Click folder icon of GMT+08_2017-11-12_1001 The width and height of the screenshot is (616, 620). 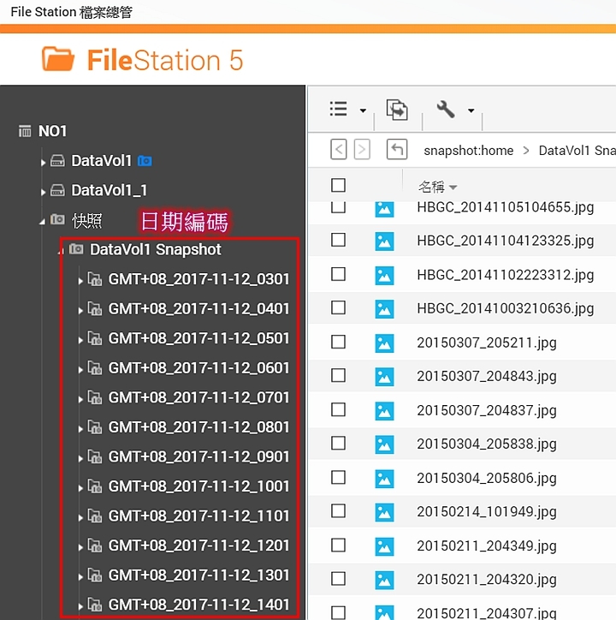click(x=94, y=486)
